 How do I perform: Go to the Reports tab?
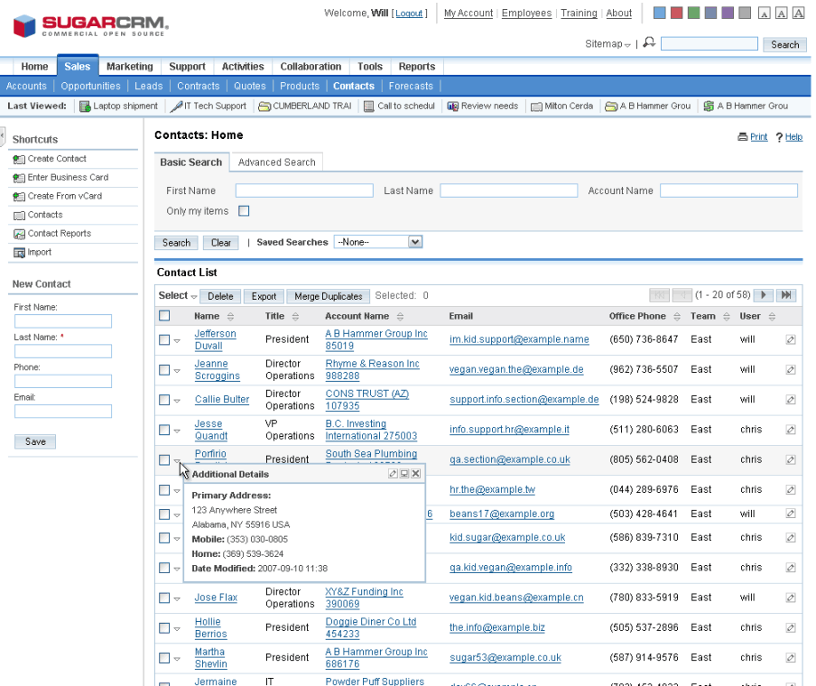click(417, 67)
